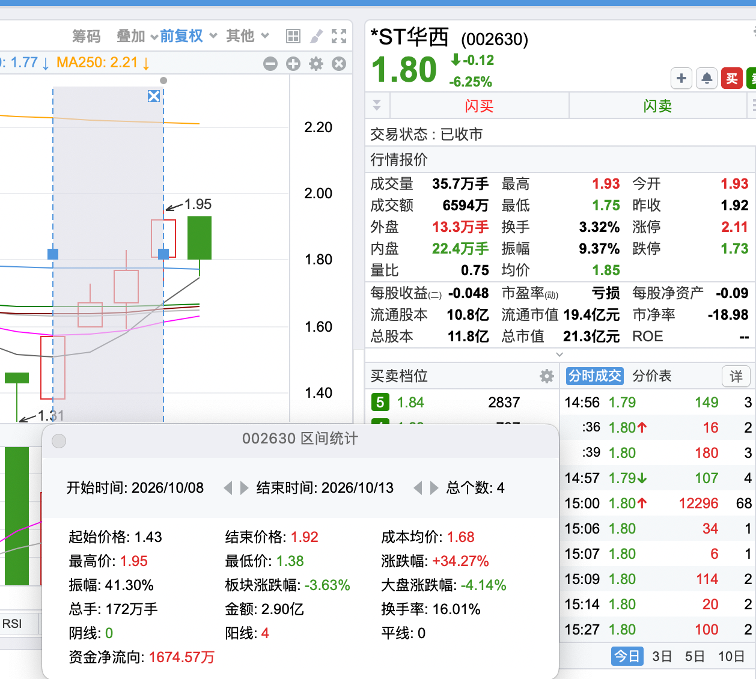The height and width of the screenshot is (679, 756).
Task: Click the 闪买 quick buy button
Action: [479, 106]
